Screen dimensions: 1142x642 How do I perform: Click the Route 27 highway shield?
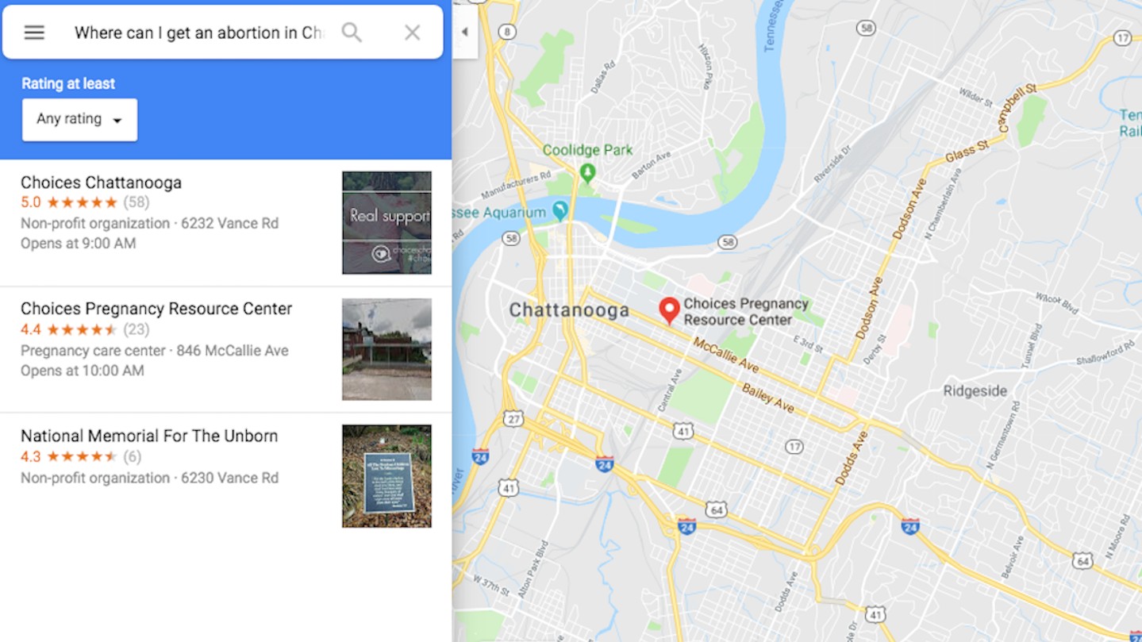point(513,419)
